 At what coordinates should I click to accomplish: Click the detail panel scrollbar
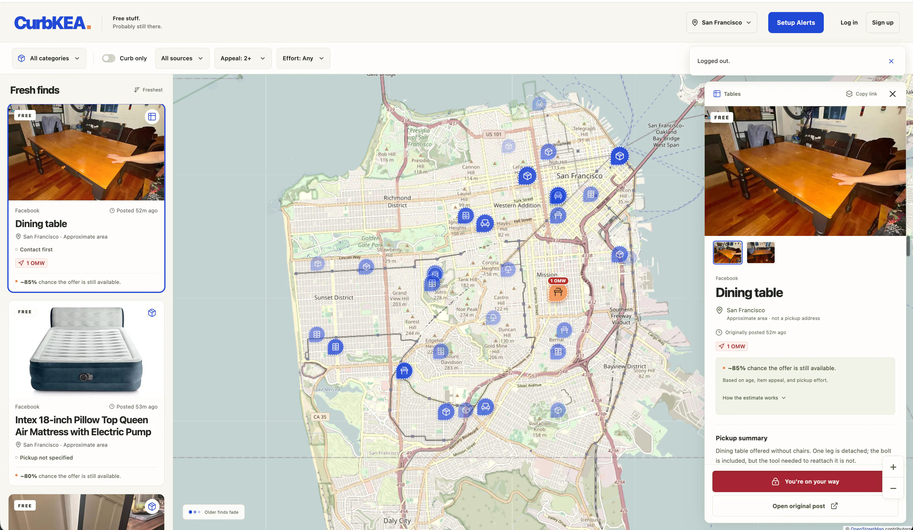[x=908, y=246]
